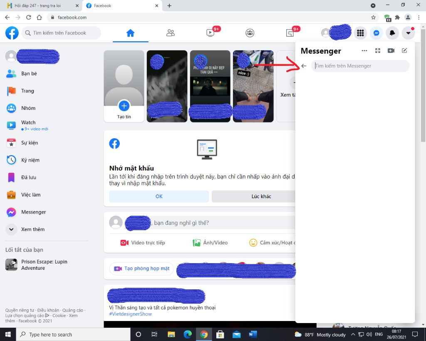This screenshot has width=426, height=341.
Task: Create new video room in Messenger
Action: coord(391,50)
